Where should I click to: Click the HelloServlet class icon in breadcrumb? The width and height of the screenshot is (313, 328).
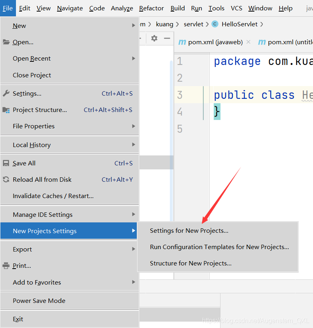215,24
